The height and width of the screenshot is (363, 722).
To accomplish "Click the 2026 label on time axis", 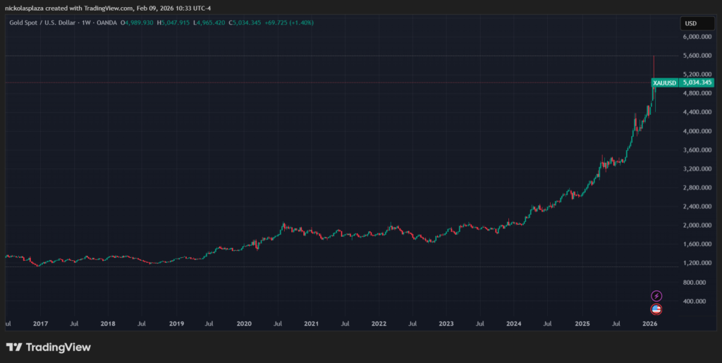I will point(650,324).
